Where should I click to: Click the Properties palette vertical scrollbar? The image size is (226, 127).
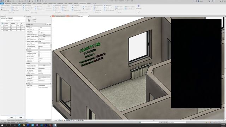pos(51,46)
